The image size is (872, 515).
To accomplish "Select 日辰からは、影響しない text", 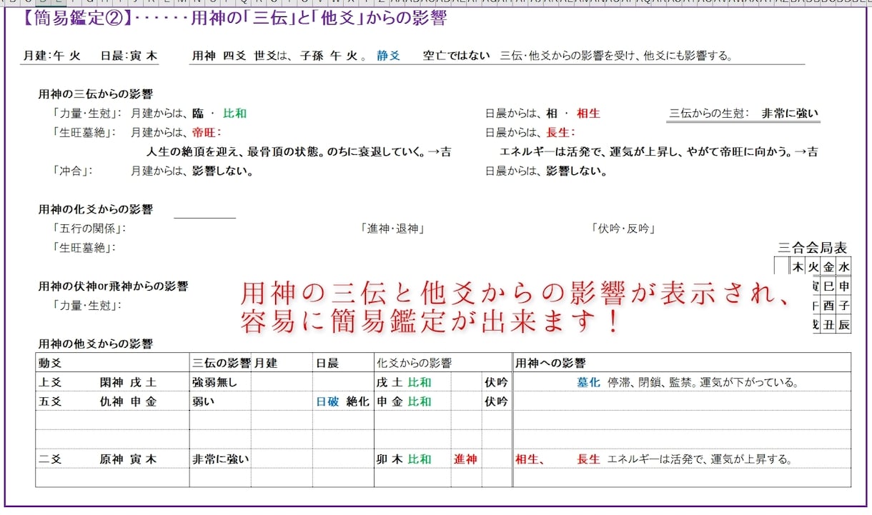I will 546,171.
